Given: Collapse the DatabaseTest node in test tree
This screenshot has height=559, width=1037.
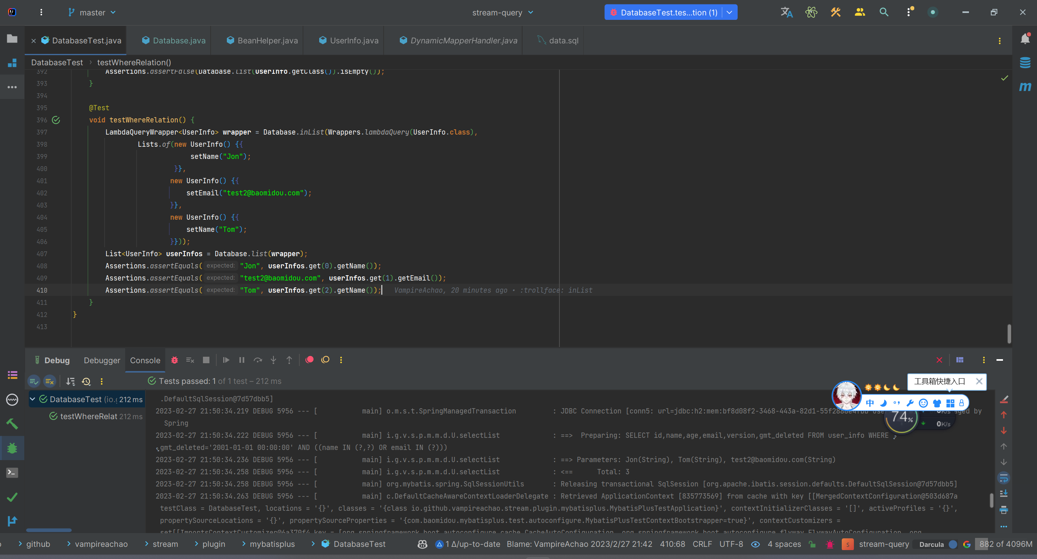Looking at the screenshot, I should pyautogui.click(x=32, y=399).
